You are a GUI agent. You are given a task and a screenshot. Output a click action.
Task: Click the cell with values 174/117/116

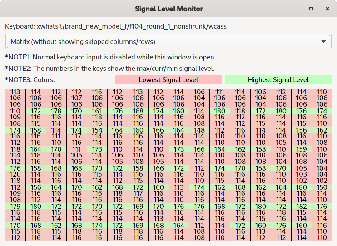(77, 137)
